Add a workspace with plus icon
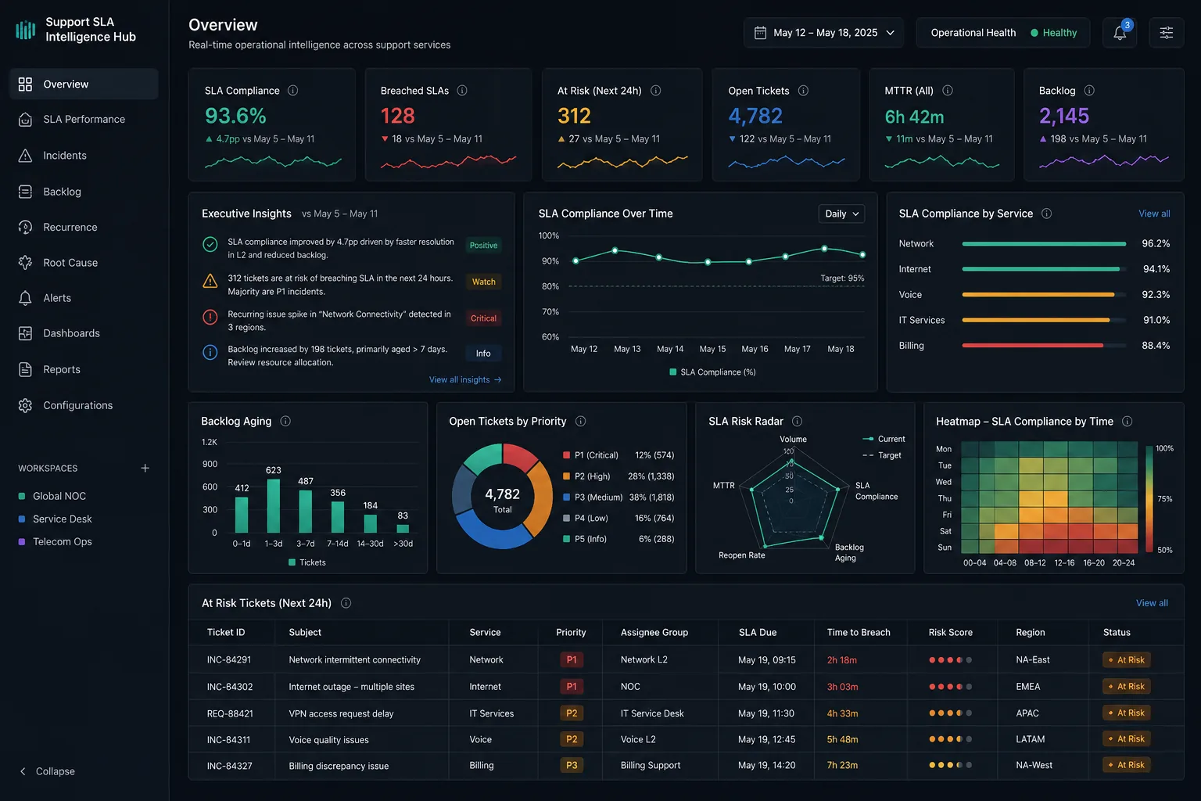 (x=145, y=468)
